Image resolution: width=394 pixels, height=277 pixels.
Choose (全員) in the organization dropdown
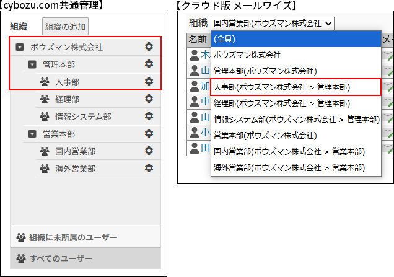296,39
